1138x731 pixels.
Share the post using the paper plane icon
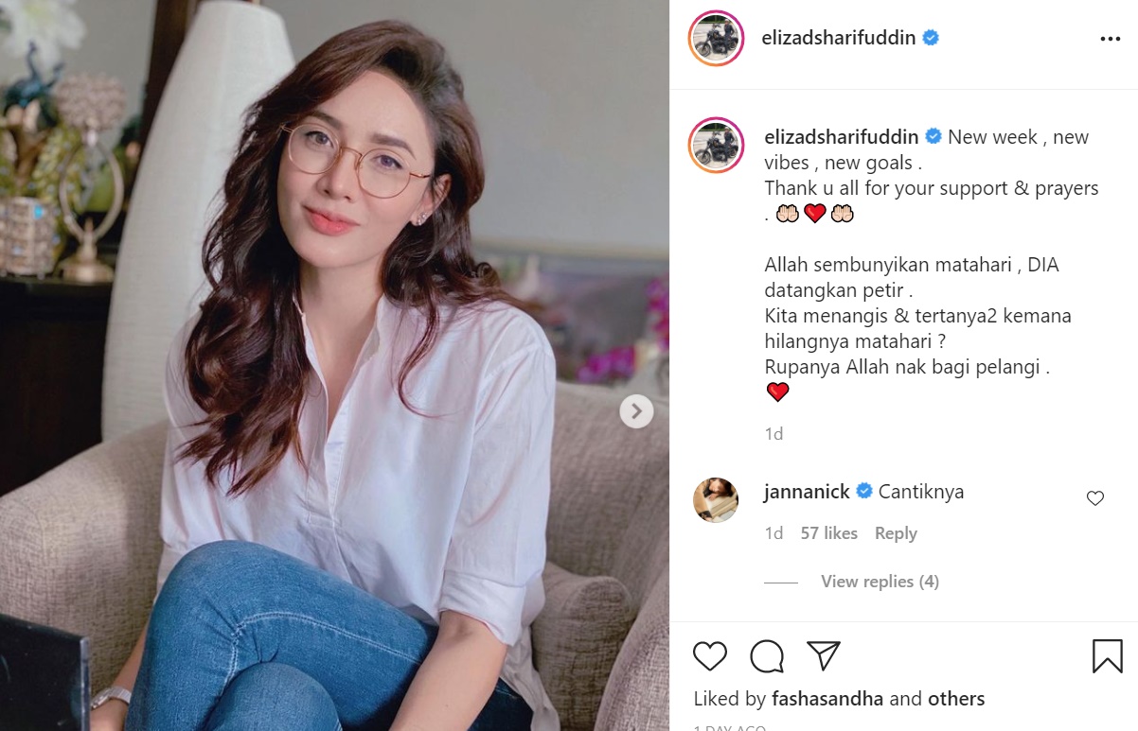(x=824, y=655)
